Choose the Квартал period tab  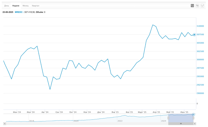click(36, 6)
